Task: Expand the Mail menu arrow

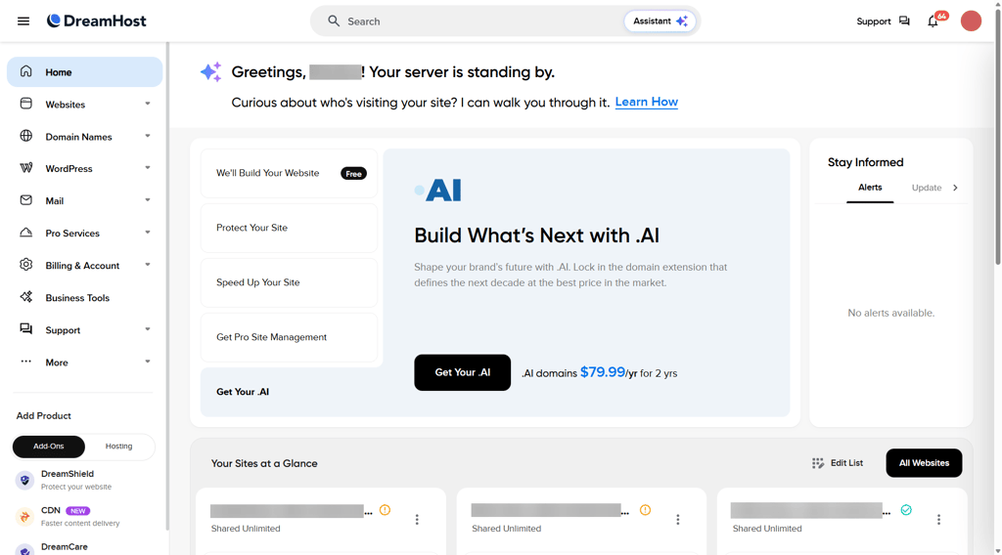Action: tap(148, 200)
